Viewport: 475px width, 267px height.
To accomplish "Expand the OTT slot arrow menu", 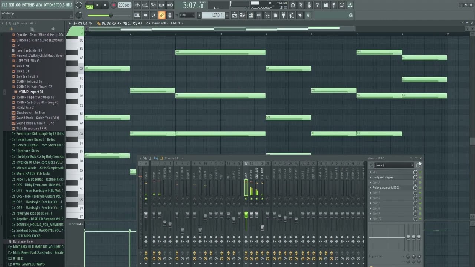I will pyautogui.click(x=370, y=172).
